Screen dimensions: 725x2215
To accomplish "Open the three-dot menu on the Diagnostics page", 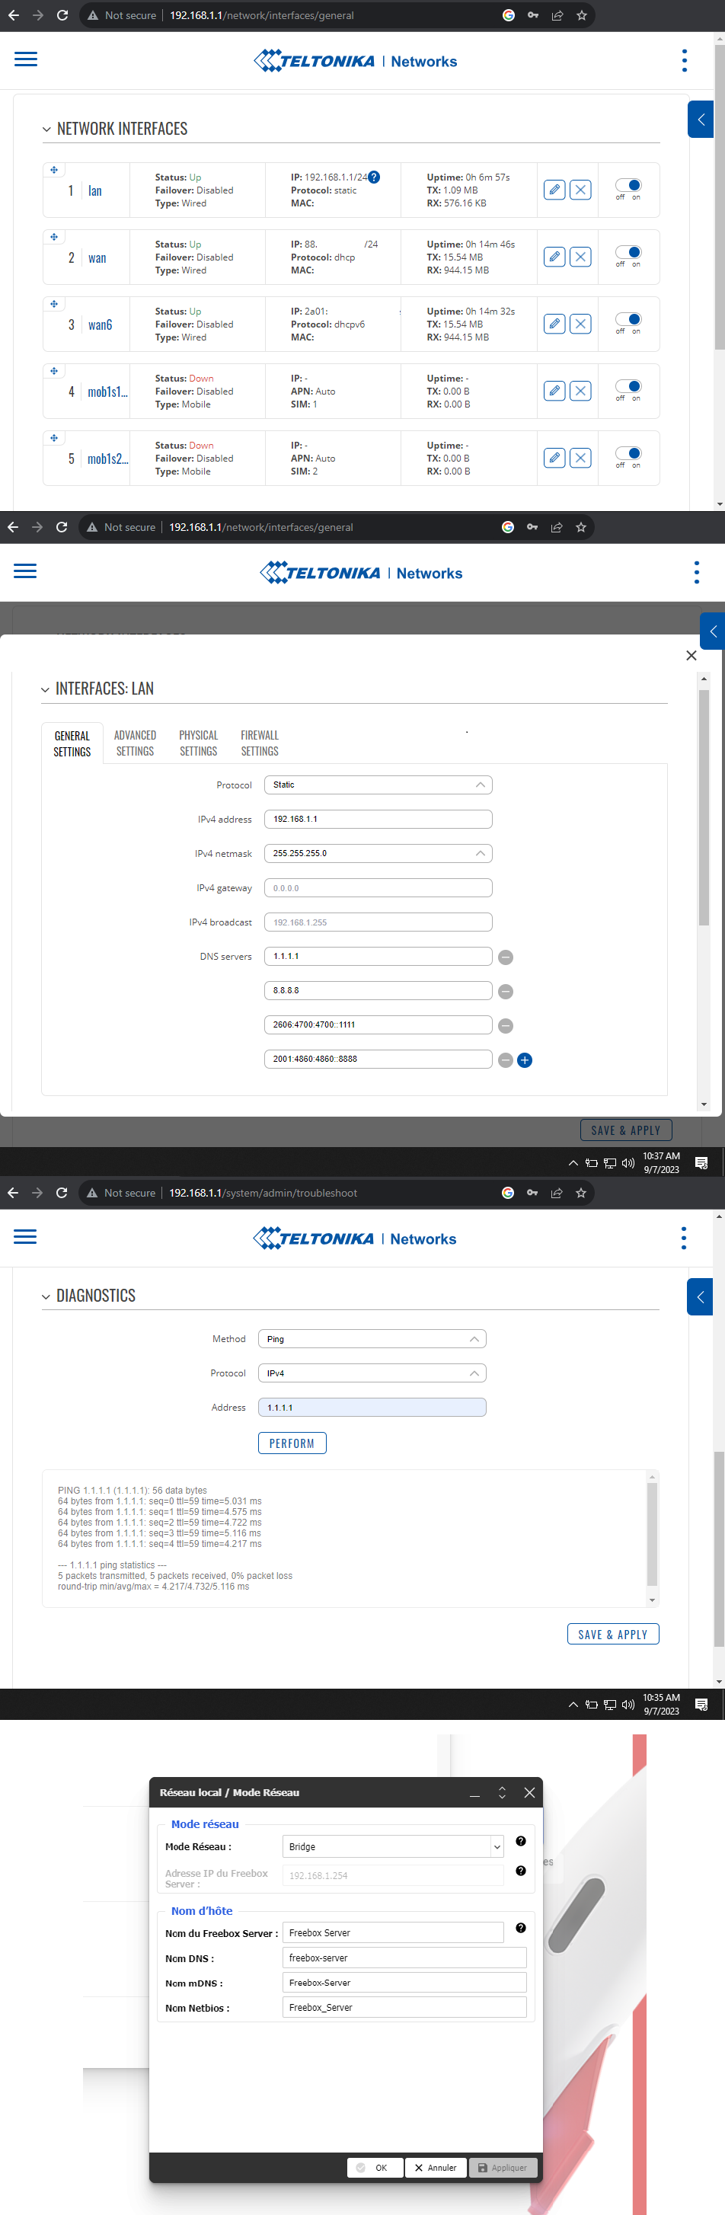I will (x=684, y=1239).
